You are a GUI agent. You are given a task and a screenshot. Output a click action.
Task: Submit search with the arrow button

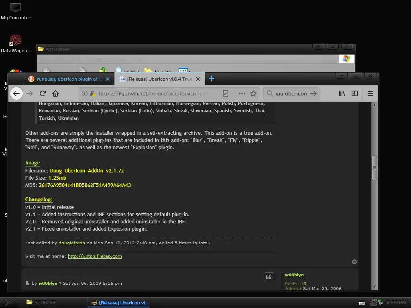click(313, 93)
